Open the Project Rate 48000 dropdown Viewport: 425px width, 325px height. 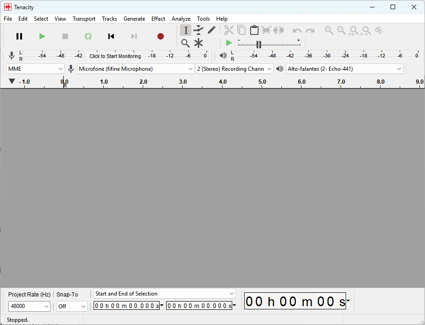pos(29,306)
